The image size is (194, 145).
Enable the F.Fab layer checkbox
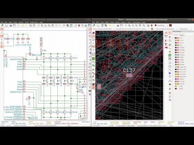click(178, 86)
